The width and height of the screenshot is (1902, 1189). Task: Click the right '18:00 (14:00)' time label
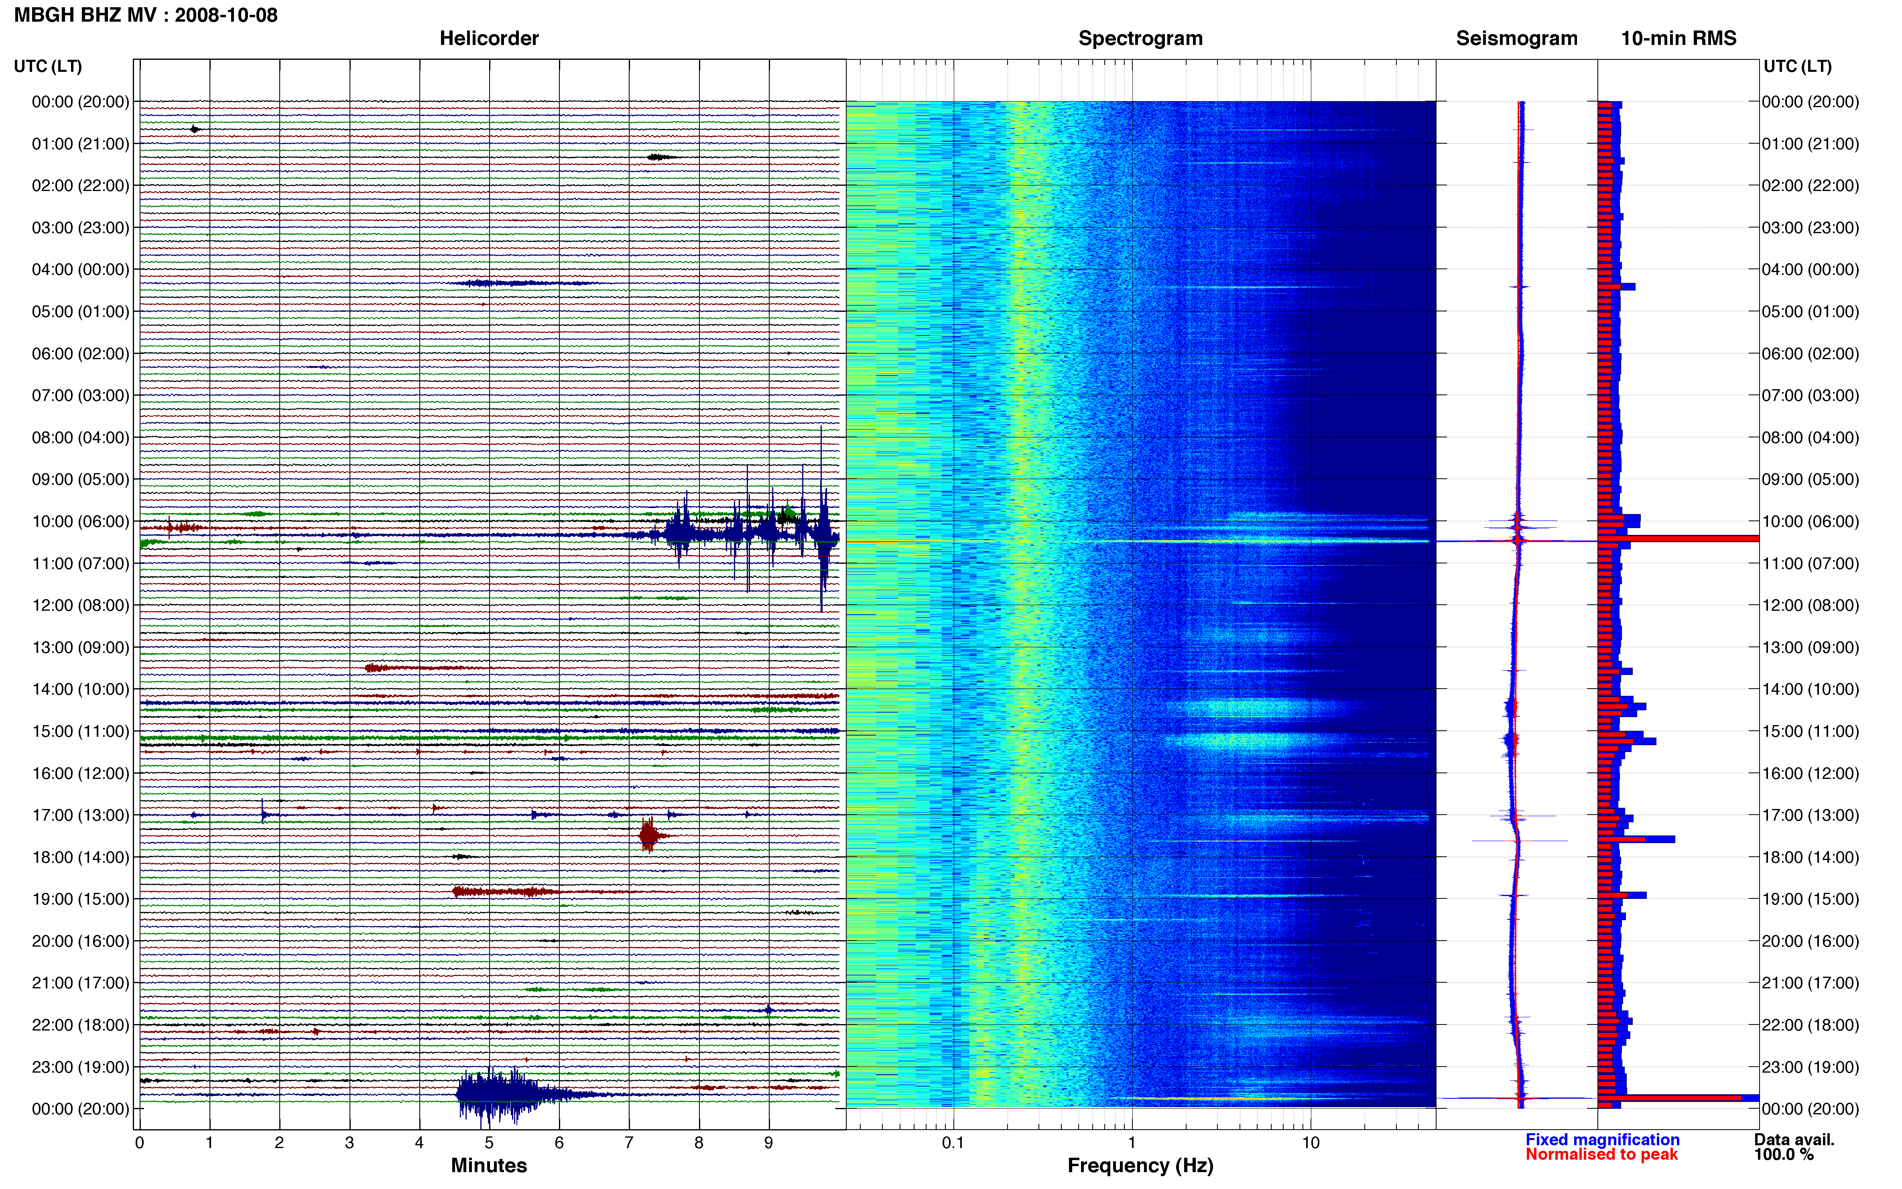(x=1810, y=857)
